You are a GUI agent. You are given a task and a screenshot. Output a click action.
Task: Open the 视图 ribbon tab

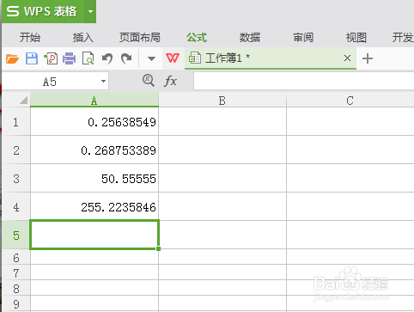(356, 38)
